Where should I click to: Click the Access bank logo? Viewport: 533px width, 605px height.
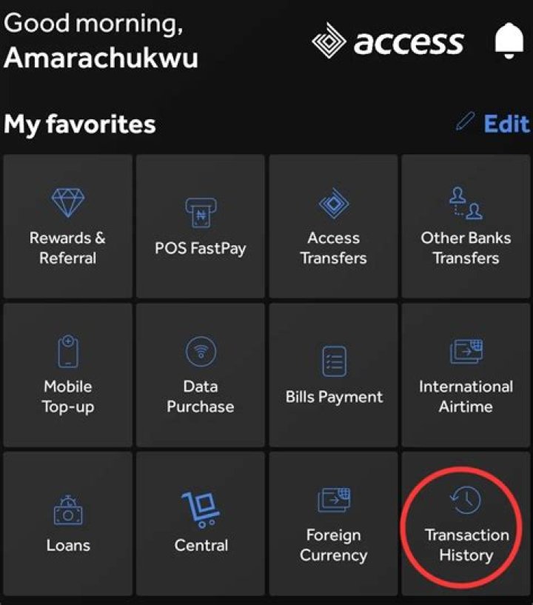[389, 41]
